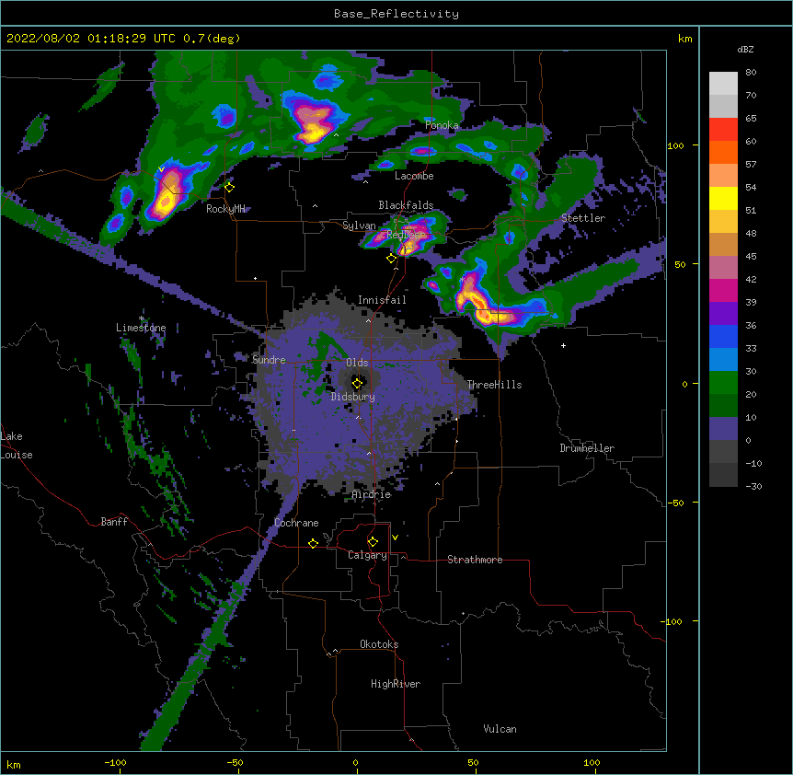Pick the bright yellow 51-54 dBZ legend swatch
This screenshot has height=775, width=793.
point(723,198)
